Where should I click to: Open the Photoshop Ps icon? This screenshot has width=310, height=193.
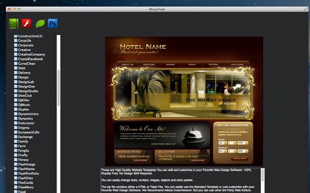point(53,24)
